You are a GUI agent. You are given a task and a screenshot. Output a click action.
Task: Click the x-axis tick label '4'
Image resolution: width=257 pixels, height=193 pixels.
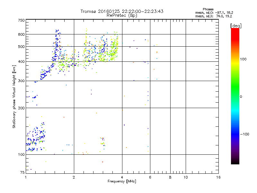click(122, 177)
